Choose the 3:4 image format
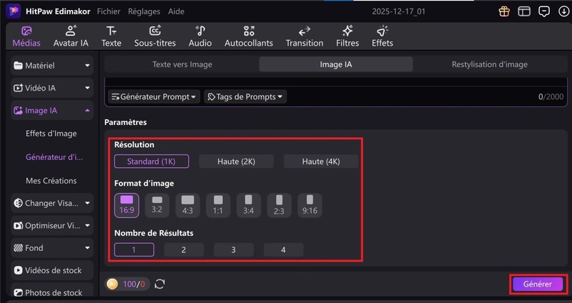Viewport: 572px width, 303px height. click(248, 205)
